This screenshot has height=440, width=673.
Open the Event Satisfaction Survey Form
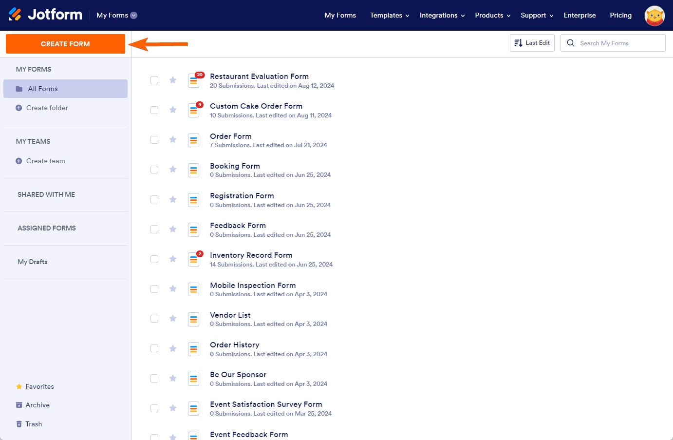pos(266,404)
